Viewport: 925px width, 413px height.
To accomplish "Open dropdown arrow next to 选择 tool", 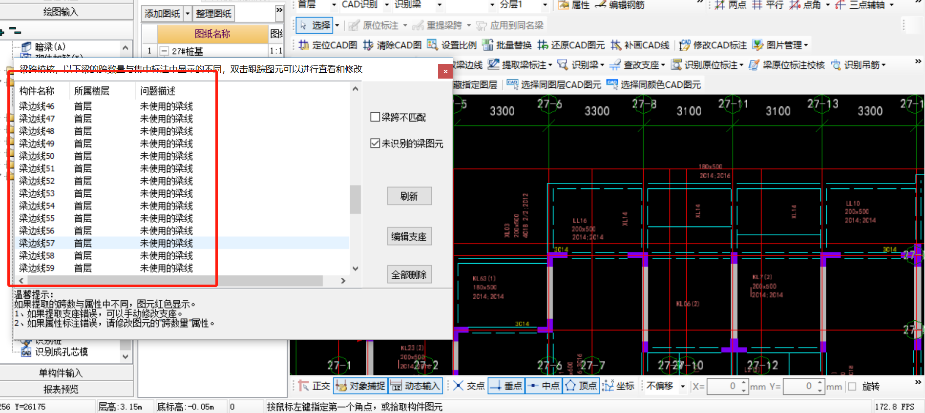I will (337, 25).
